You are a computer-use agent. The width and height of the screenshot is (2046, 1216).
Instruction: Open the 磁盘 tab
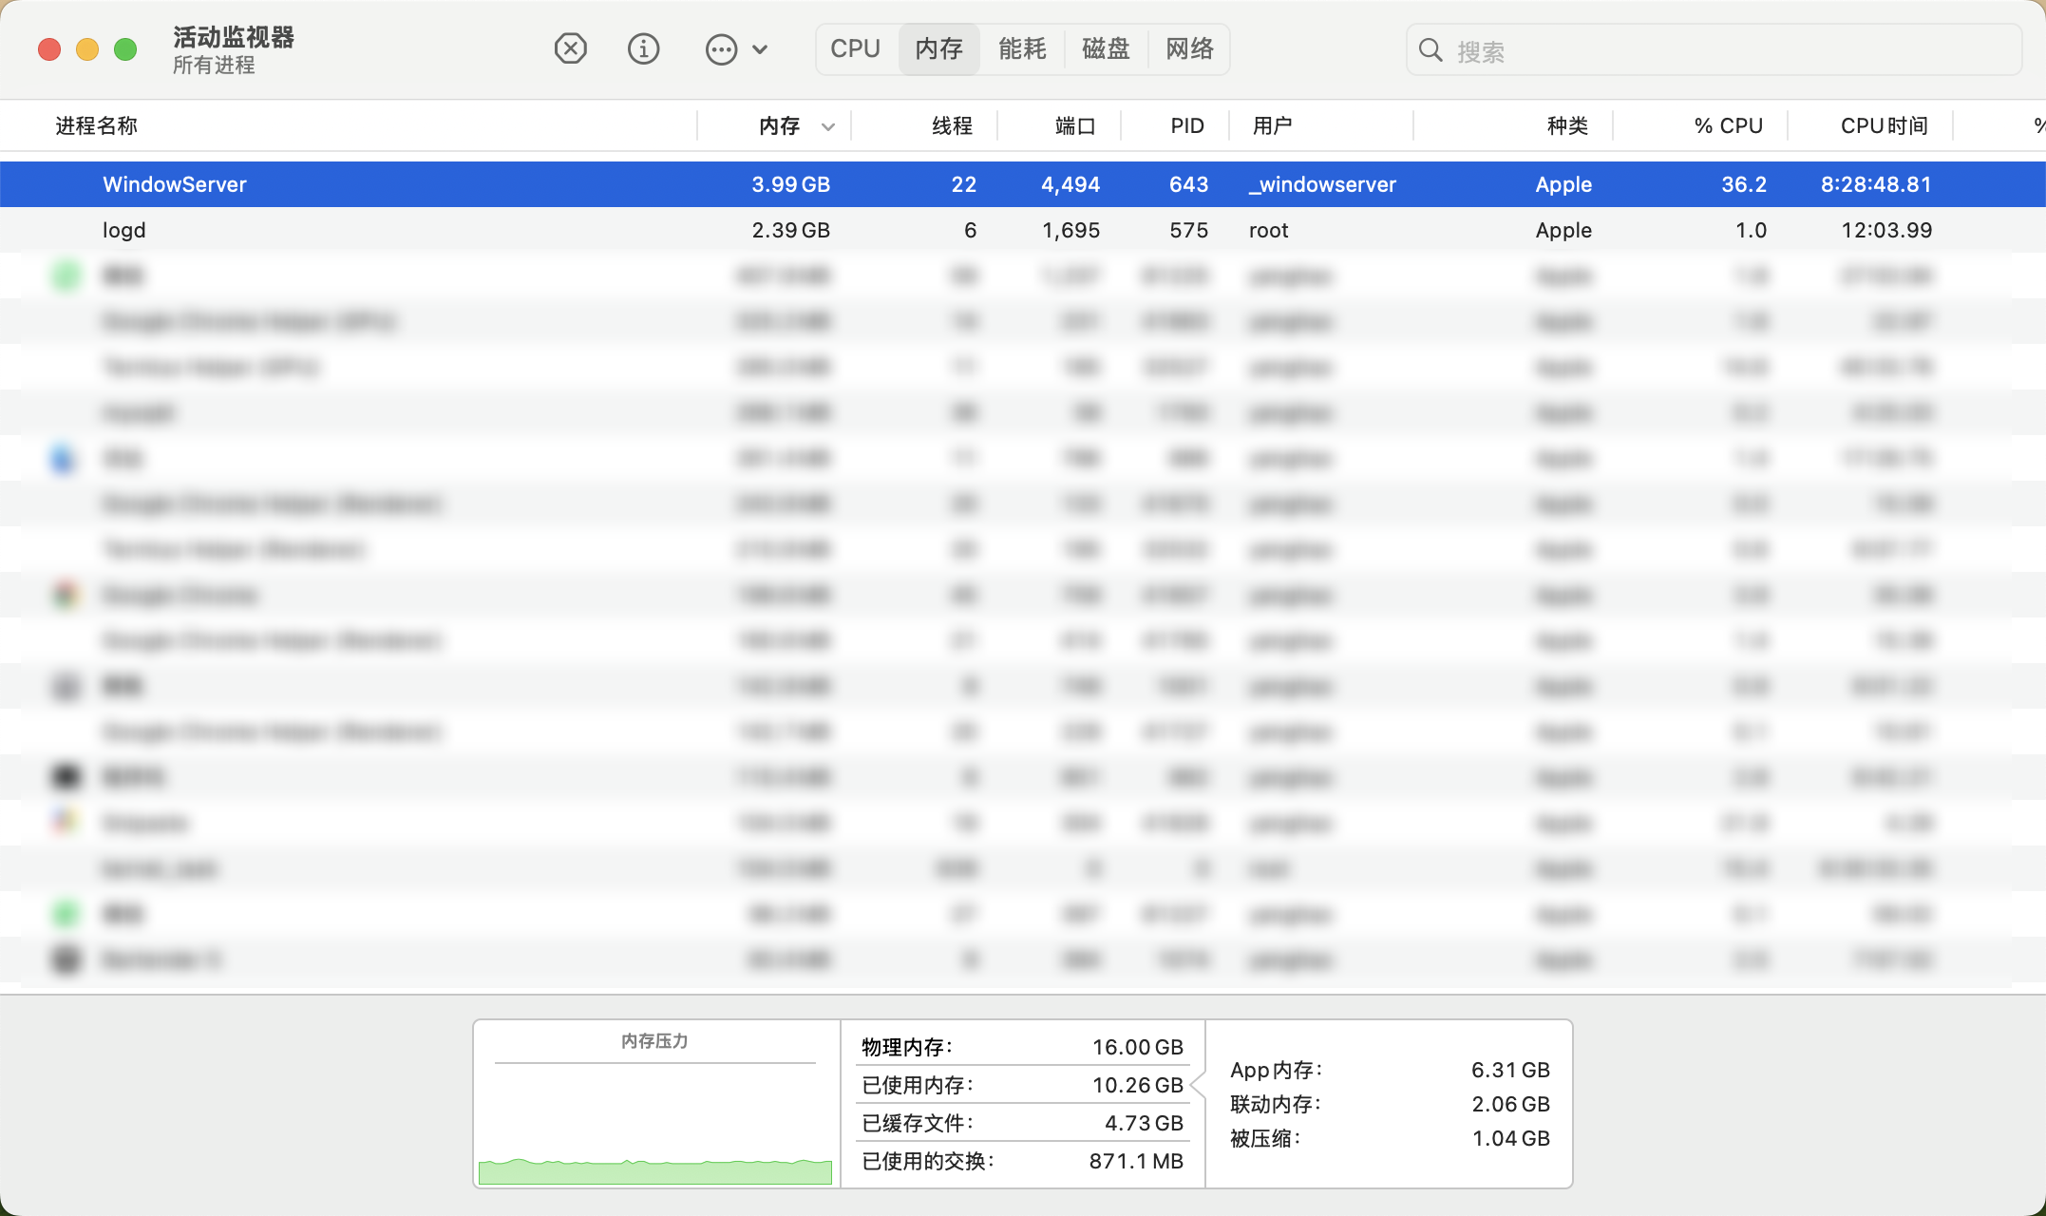[1106, 48]
